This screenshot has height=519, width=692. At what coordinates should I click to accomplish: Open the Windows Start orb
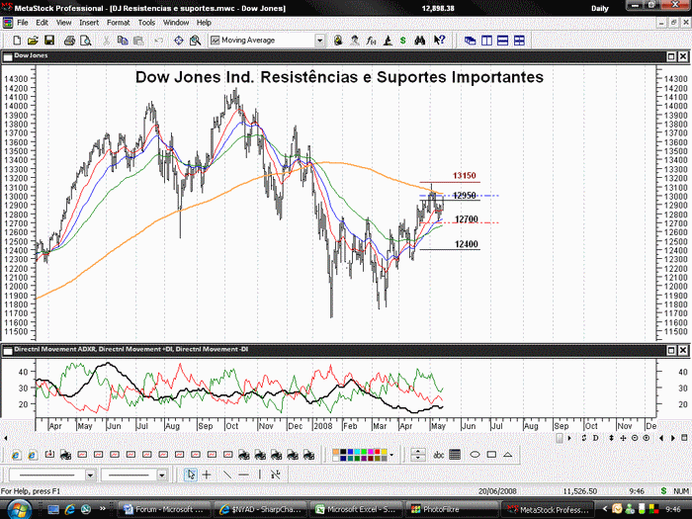tap(19, 509)
